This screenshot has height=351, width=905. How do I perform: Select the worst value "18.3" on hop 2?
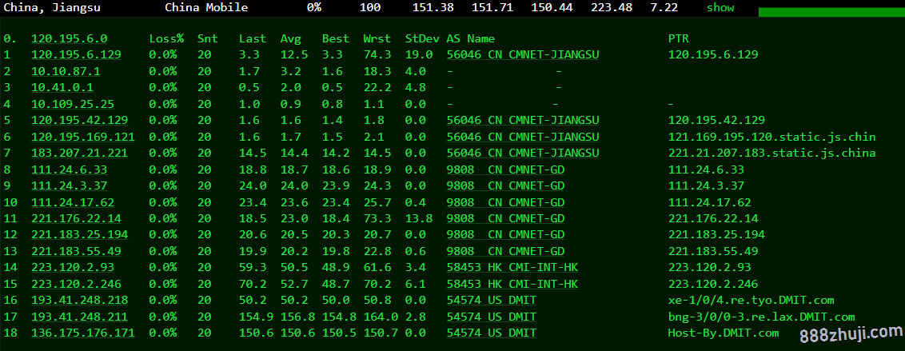pyautogui.click(x=377, y=71)
